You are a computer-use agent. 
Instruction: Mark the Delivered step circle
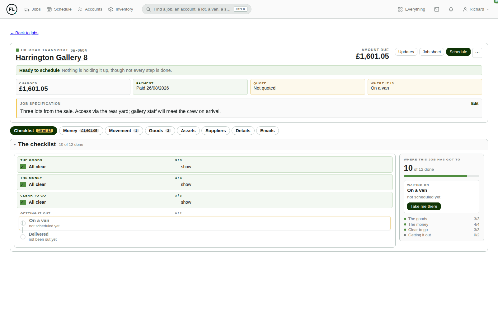coord(23,237)
